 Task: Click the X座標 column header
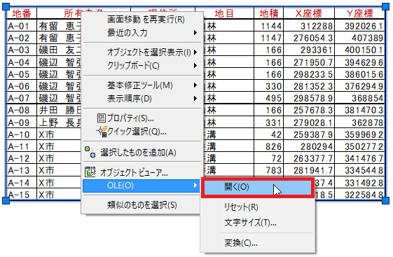(309, 13)
